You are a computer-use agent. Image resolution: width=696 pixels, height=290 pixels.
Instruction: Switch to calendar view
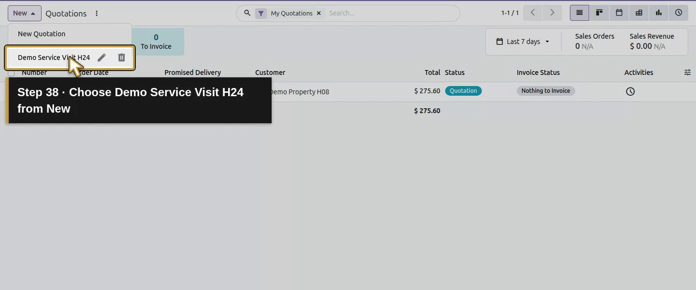pyautogui.click(x=619, y=13)
